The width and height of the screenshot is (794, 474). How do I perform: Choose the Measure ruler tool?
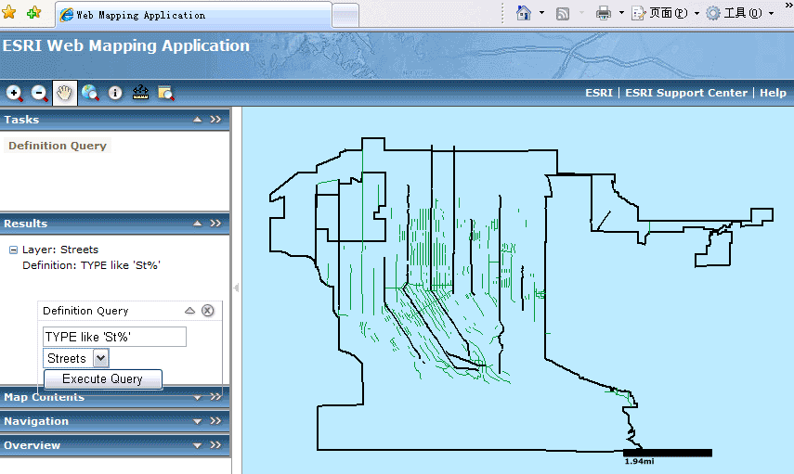pyautogui.click(x=141, y=93)
